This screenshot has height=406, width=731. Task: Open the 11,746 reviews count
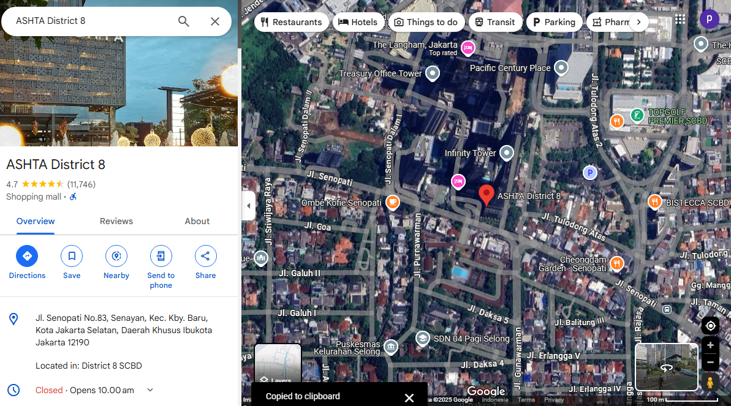coord(81,184)
